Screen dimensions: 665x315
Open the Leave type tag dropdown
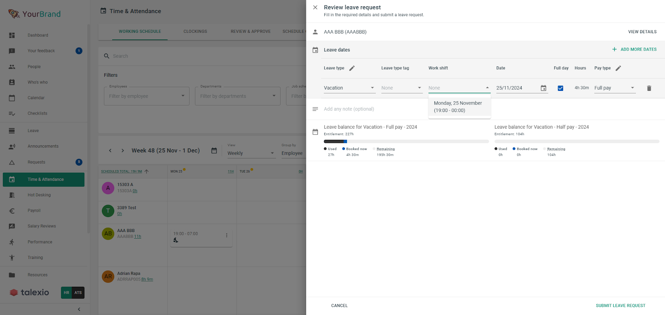pos(402,88)
